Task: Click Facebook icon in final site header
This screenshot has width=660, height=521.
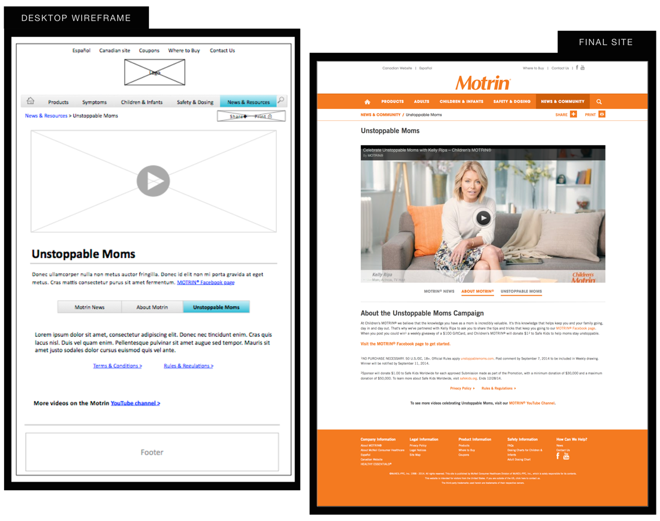Action: click(x=577, y=67)
